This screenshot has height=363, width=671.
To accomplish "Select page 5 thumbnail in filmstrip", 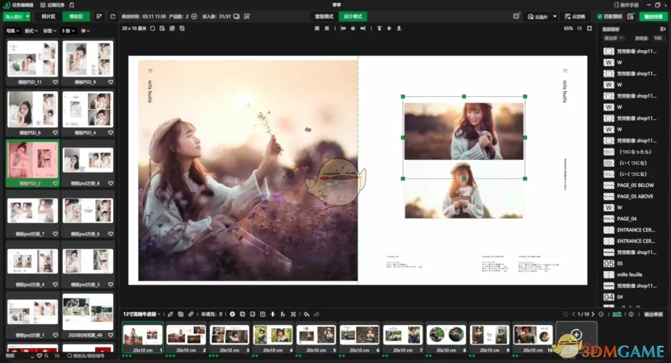I will tap(316, 335).
